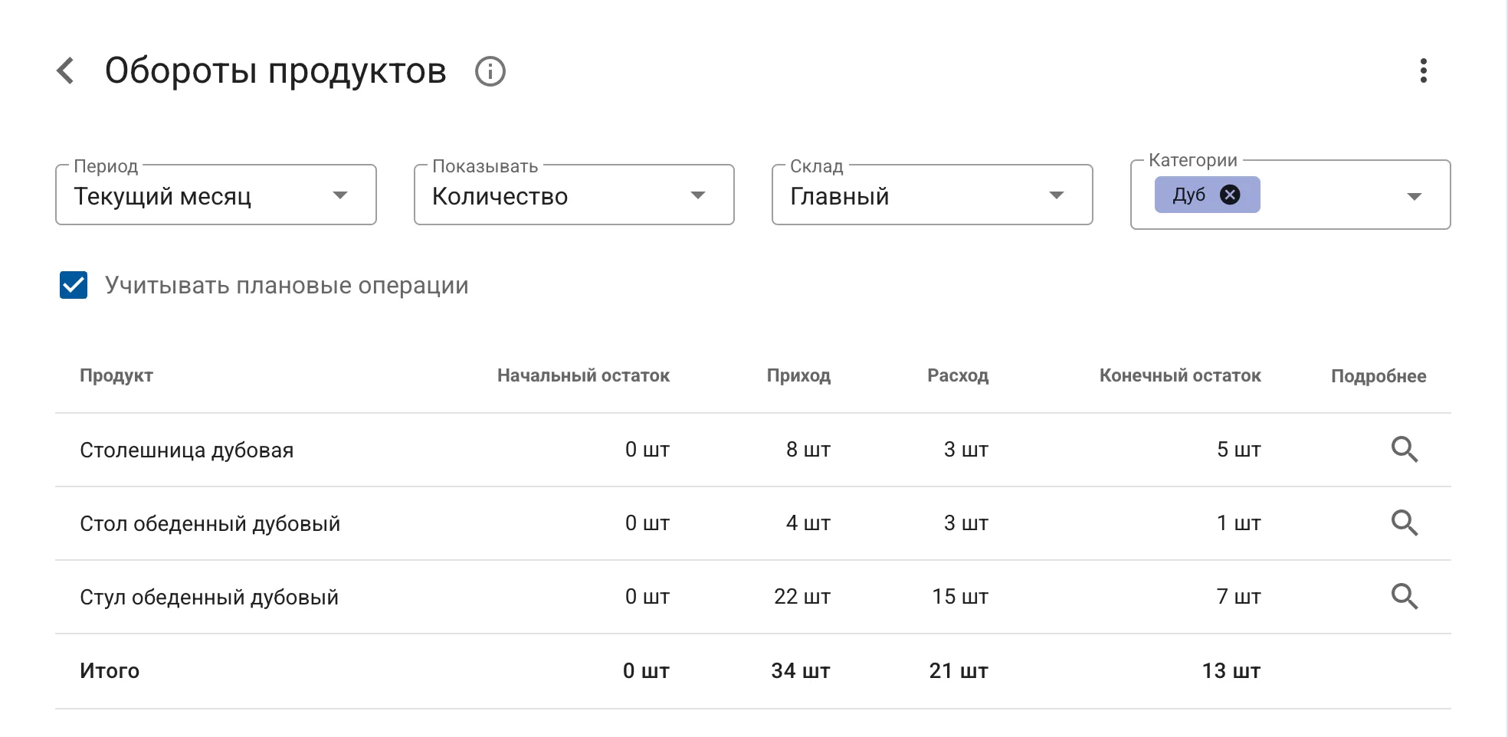
Task: Open details for Стол обеденный дубовый via magnifier
Action: click(1405, 523)
